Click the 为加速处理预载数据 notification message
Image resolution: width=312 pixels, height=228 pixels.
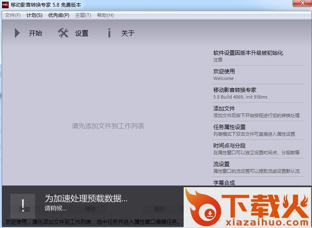[x=86, y=198]
